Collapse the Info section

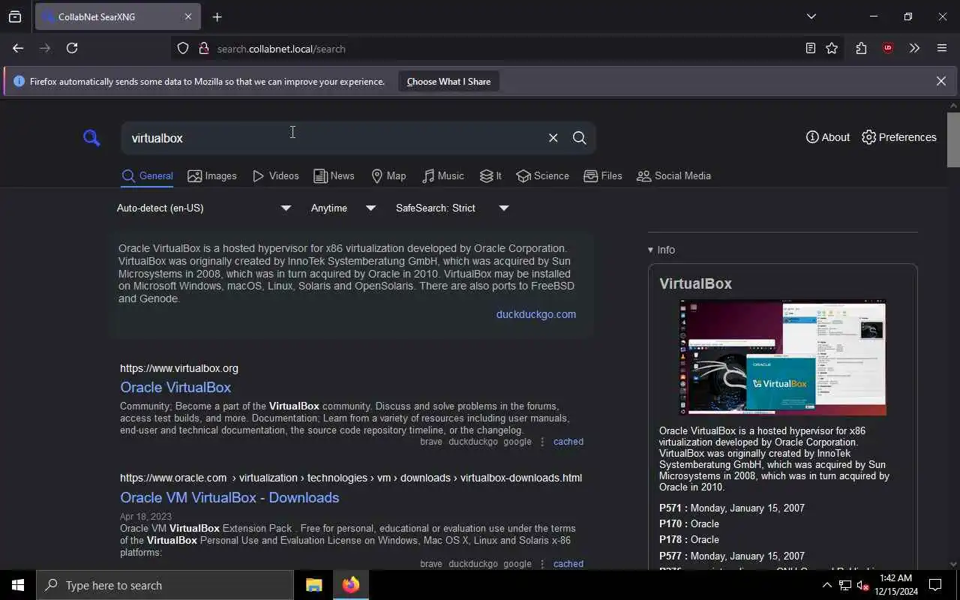(661, 250)
